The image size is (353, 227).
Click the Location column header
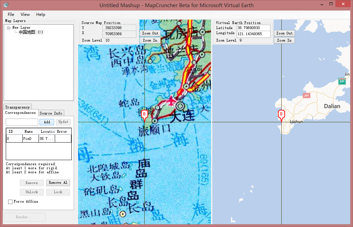(47, 131)
